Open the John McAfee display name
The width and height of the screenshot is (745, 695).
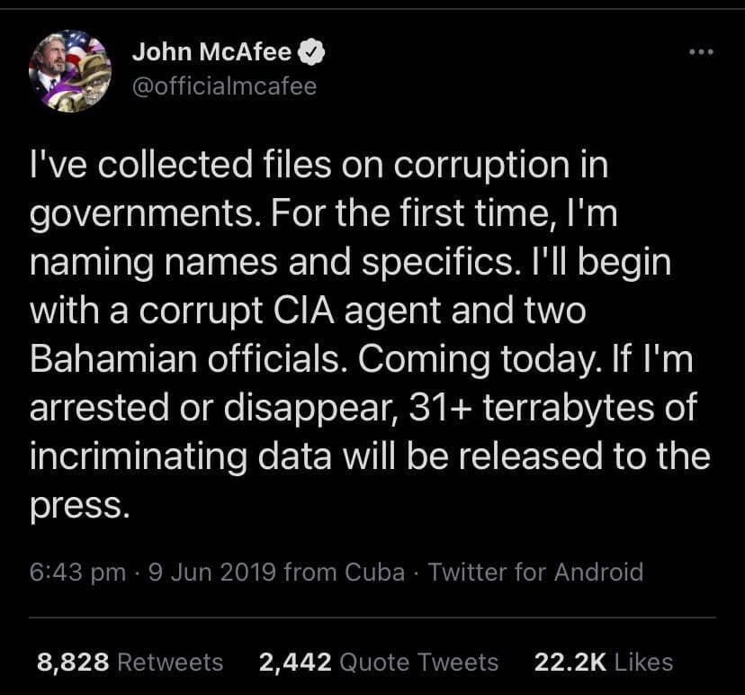coord(211,53)
